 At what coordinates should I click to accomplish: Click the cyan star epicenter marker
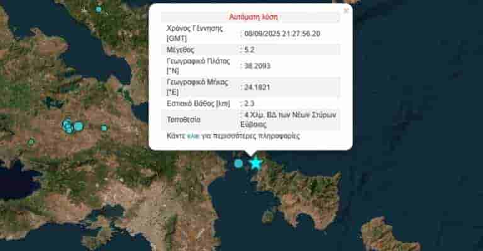255,163
